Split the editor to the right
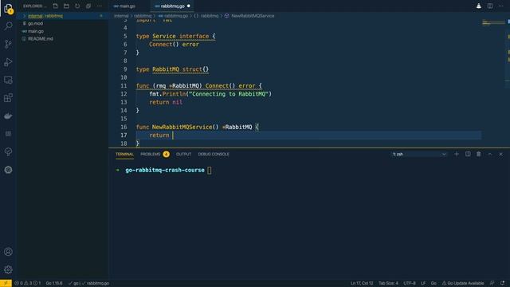 click(490, 6)
